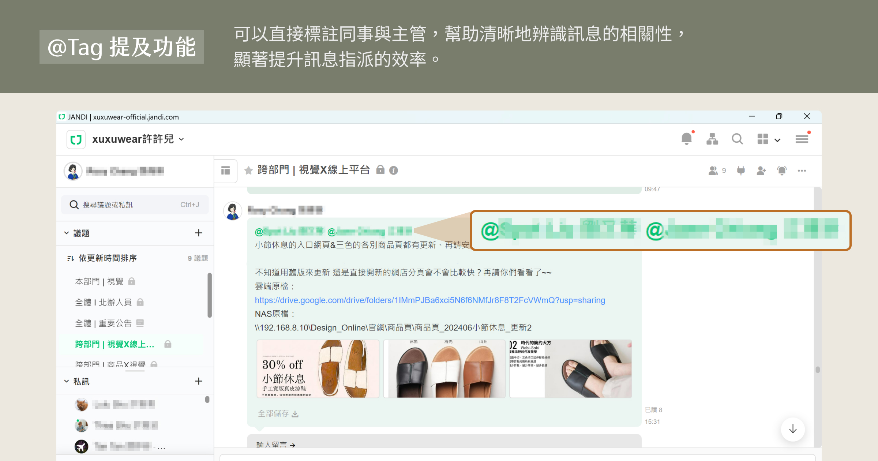878x461 pixels.
Task: Toggle the star on this topic
Action: pyautogui.click(x=248, y=170)
